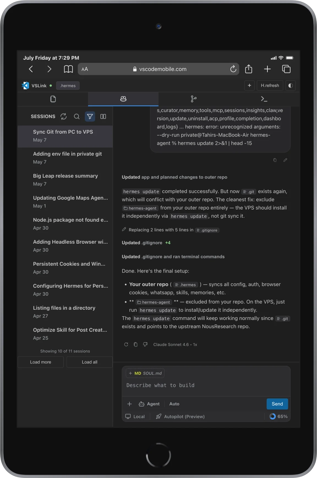Open session 'Persistent Cookies and Win...'

point(65,268)
